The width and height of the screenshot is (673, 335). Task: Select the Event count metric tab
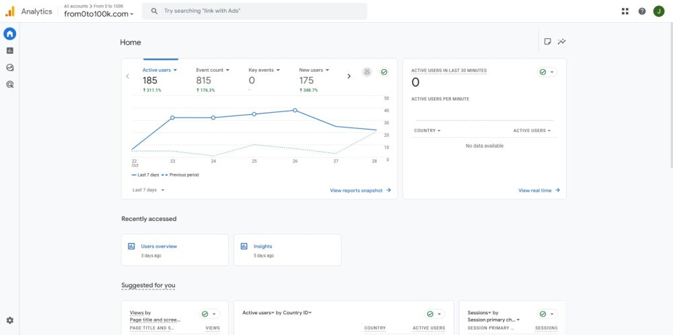[213, 70]
